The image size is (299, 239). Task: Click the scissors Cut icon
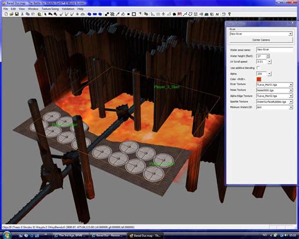point(22,14)
